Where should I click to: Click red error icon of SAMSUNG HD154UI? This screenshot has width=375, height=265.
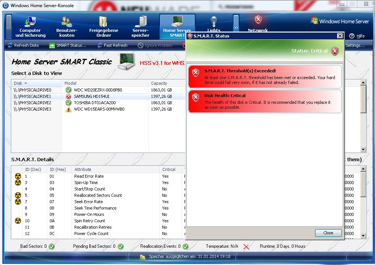(69, 96)
